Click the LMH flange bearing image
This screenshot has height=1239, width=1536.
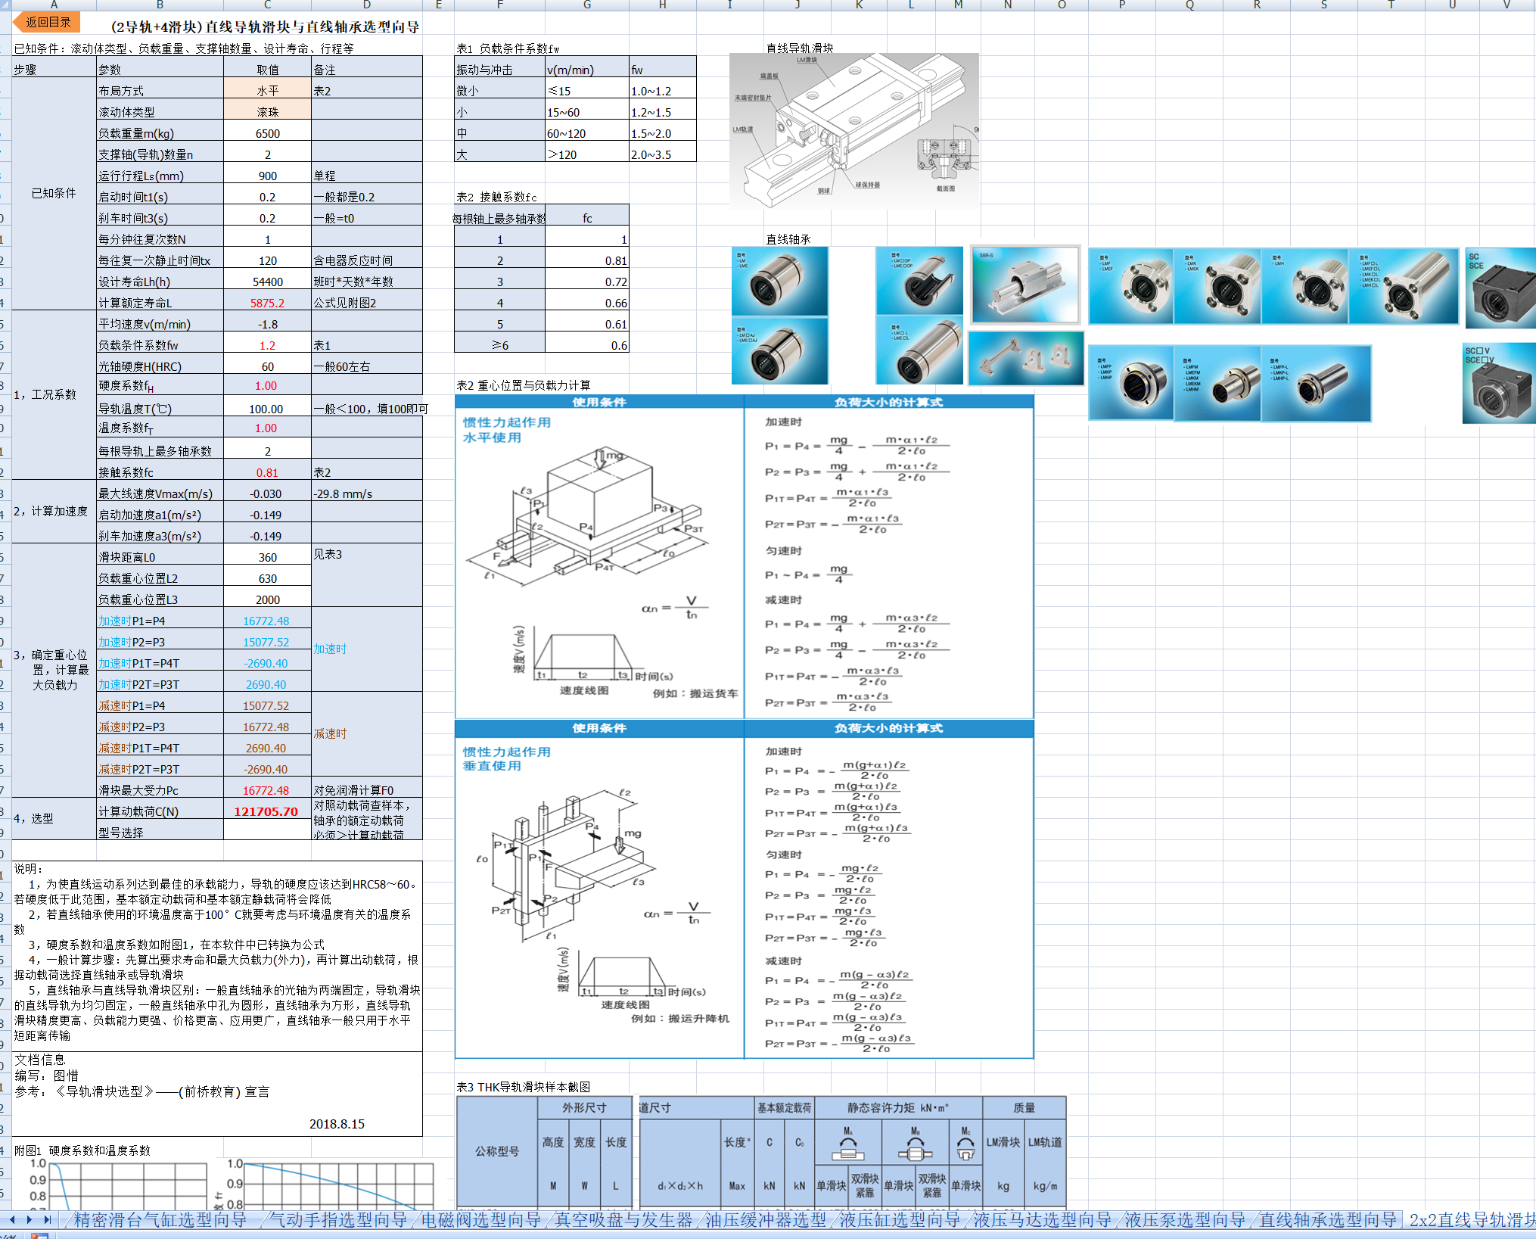point(1305,285)
